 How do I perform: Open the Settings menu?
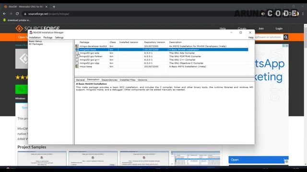(59, 37)
